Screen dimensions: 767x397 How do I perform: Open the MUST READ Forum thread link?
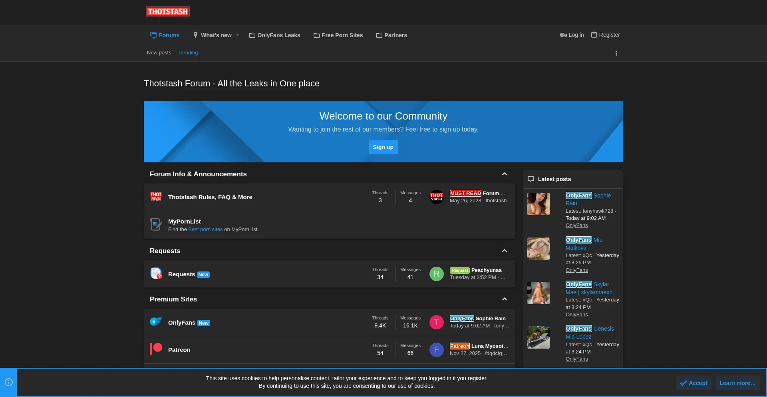478,193
